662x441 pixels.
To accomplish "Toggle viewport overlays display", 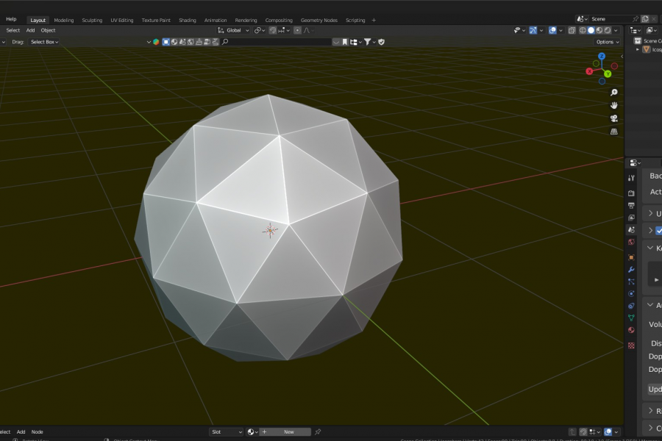I will [x=552, y=30].
